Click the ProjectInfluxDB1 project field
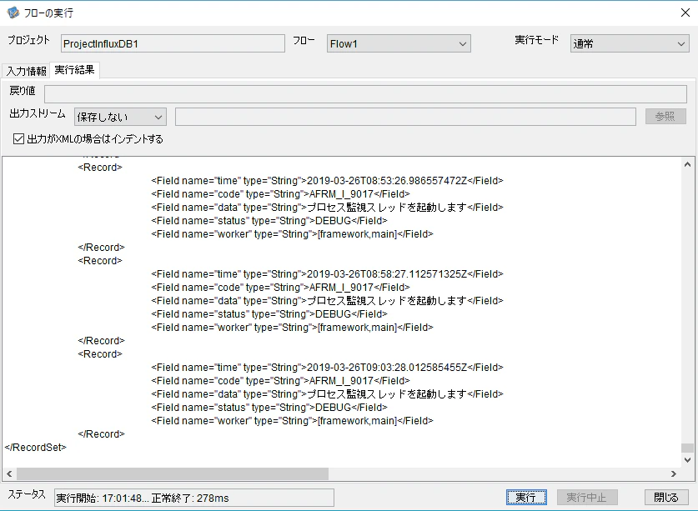The width and height of the screenshot is (698, 511). click(x=173, y=43)
